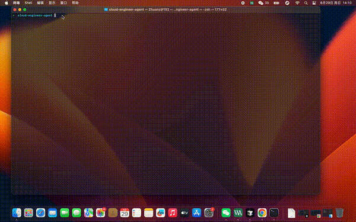Open Control Center in the menu bar
This screenshot has width=356, height=222.
(314, 3)
